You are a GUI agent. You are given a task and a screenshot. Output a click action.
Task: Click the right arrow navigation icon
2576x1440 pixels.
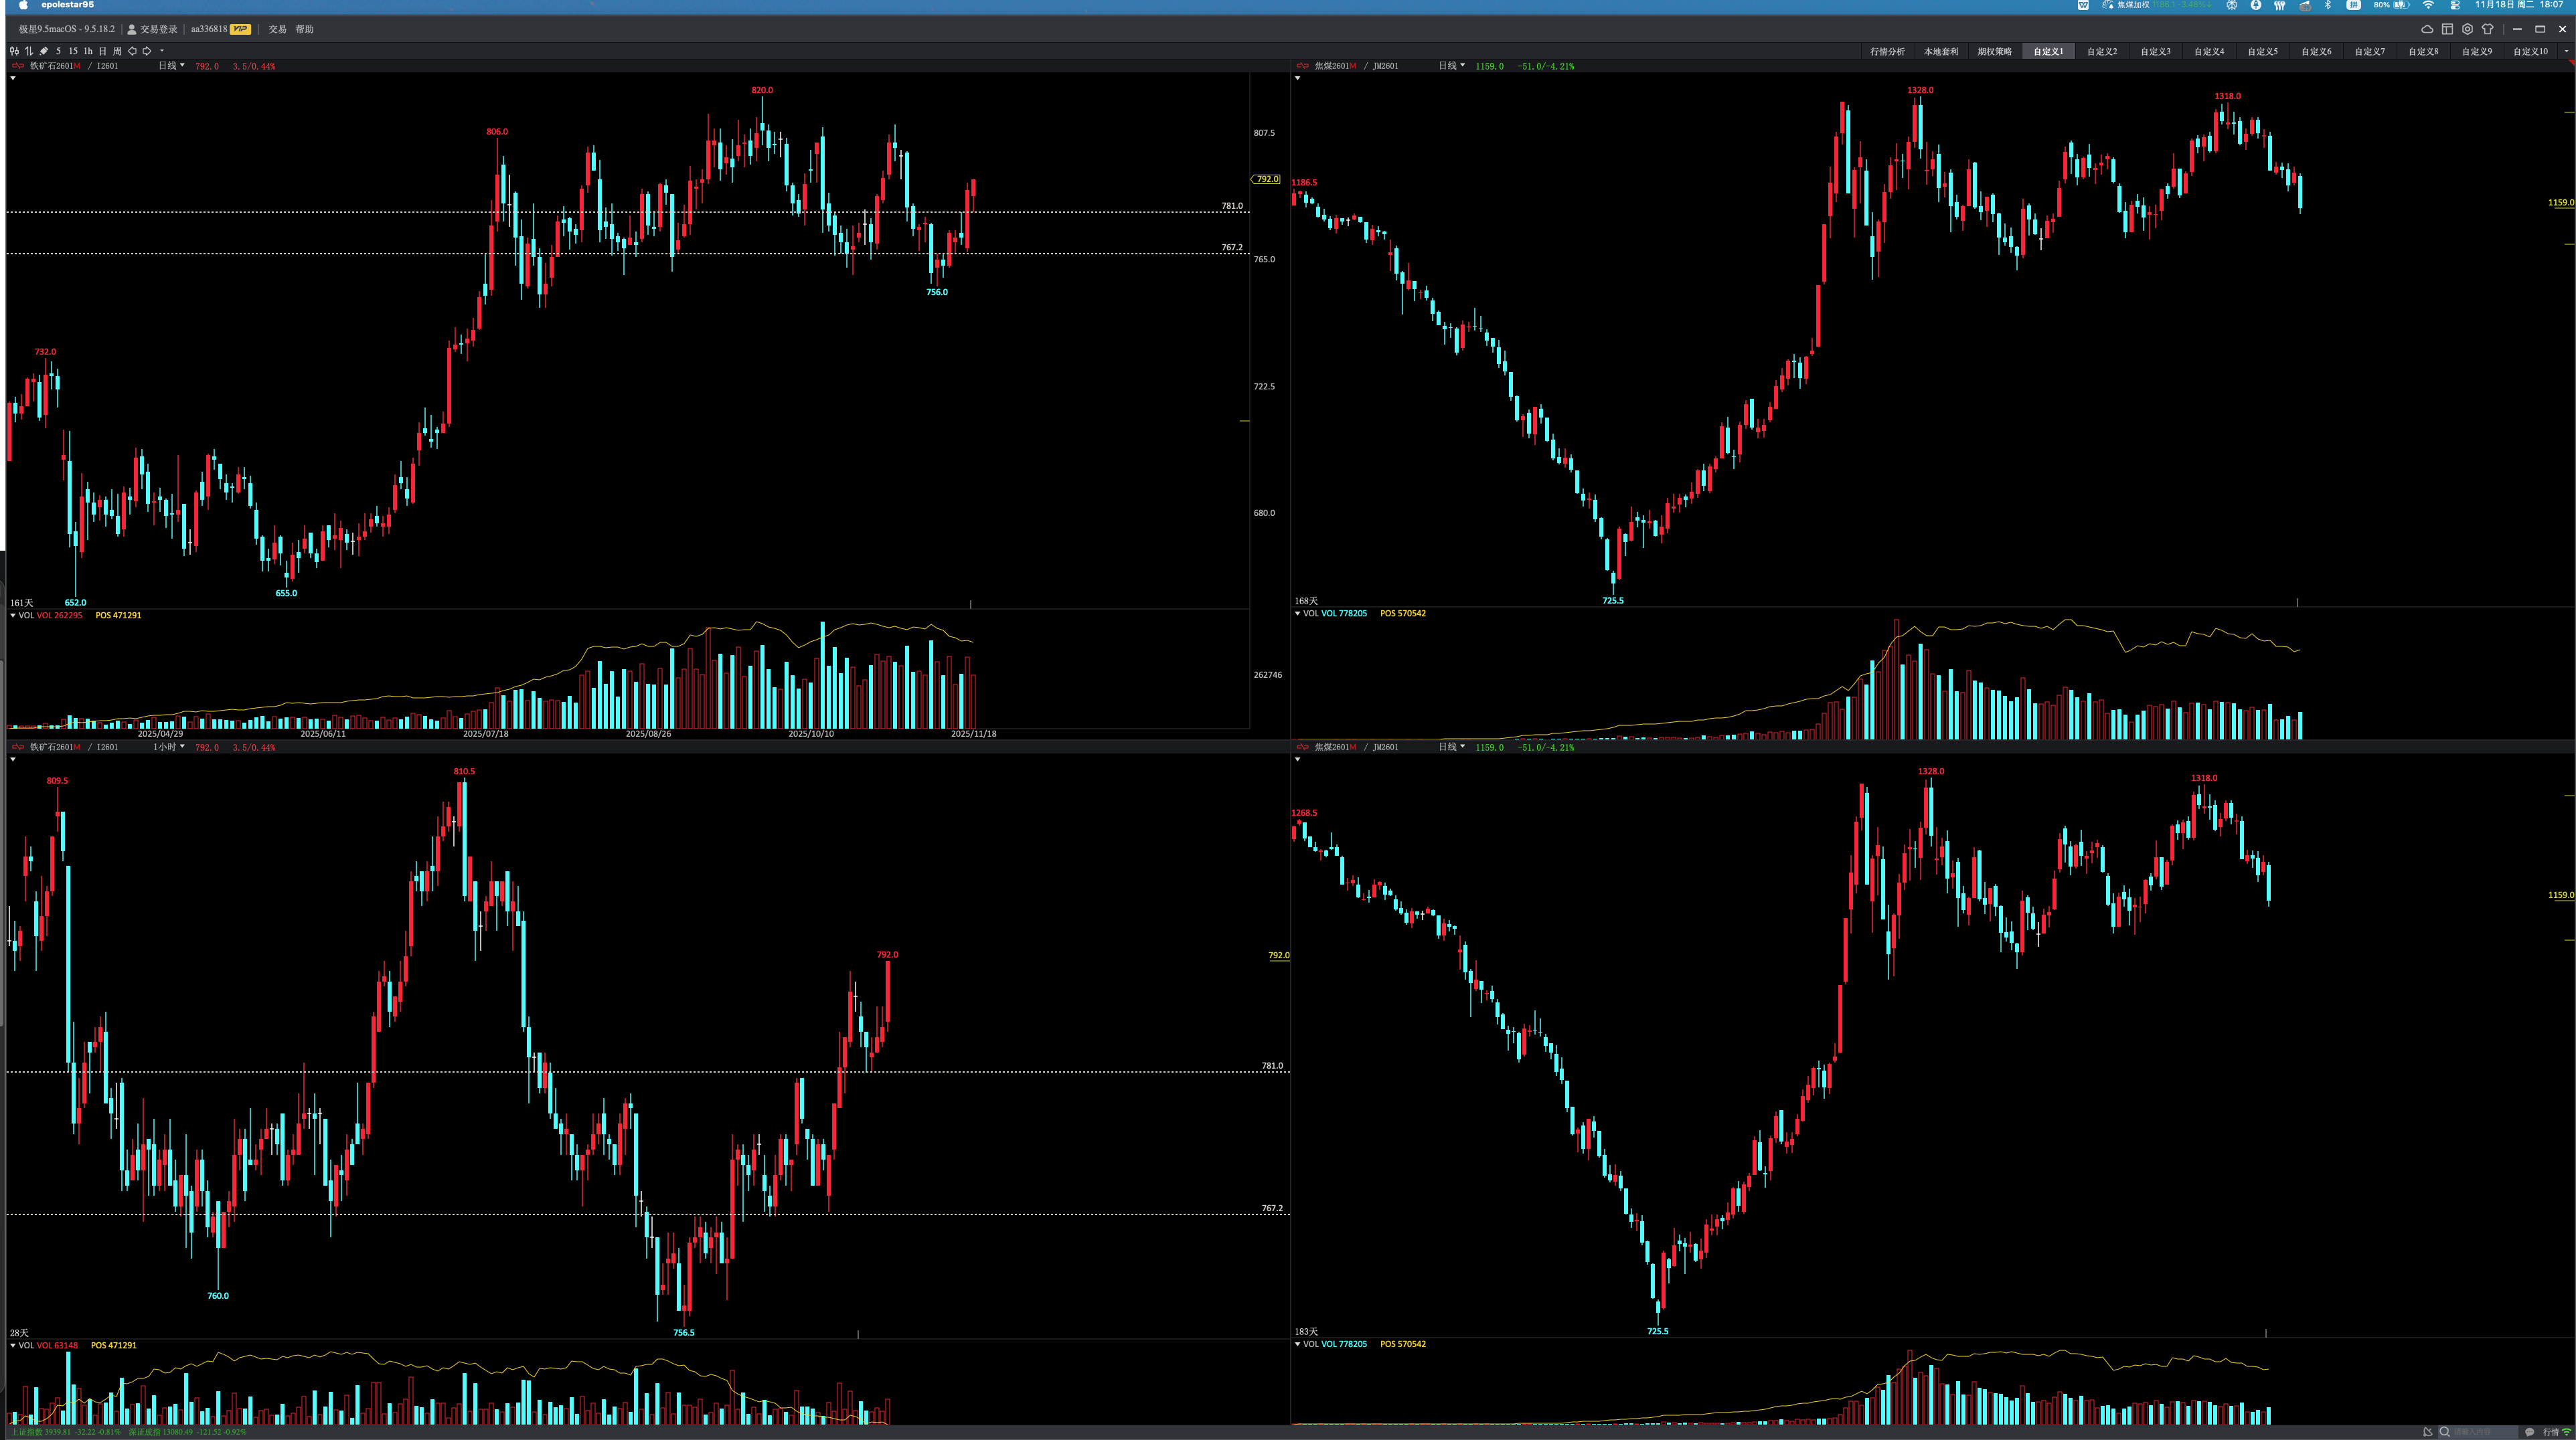coord(147,51)
